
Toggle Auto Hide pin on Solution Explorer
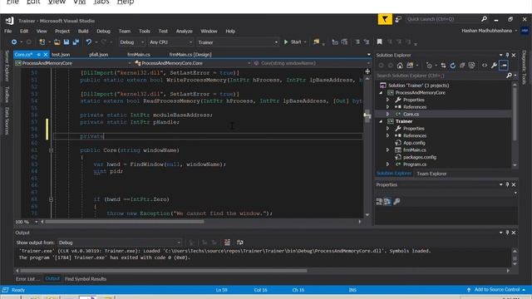[x=507, y=55]
